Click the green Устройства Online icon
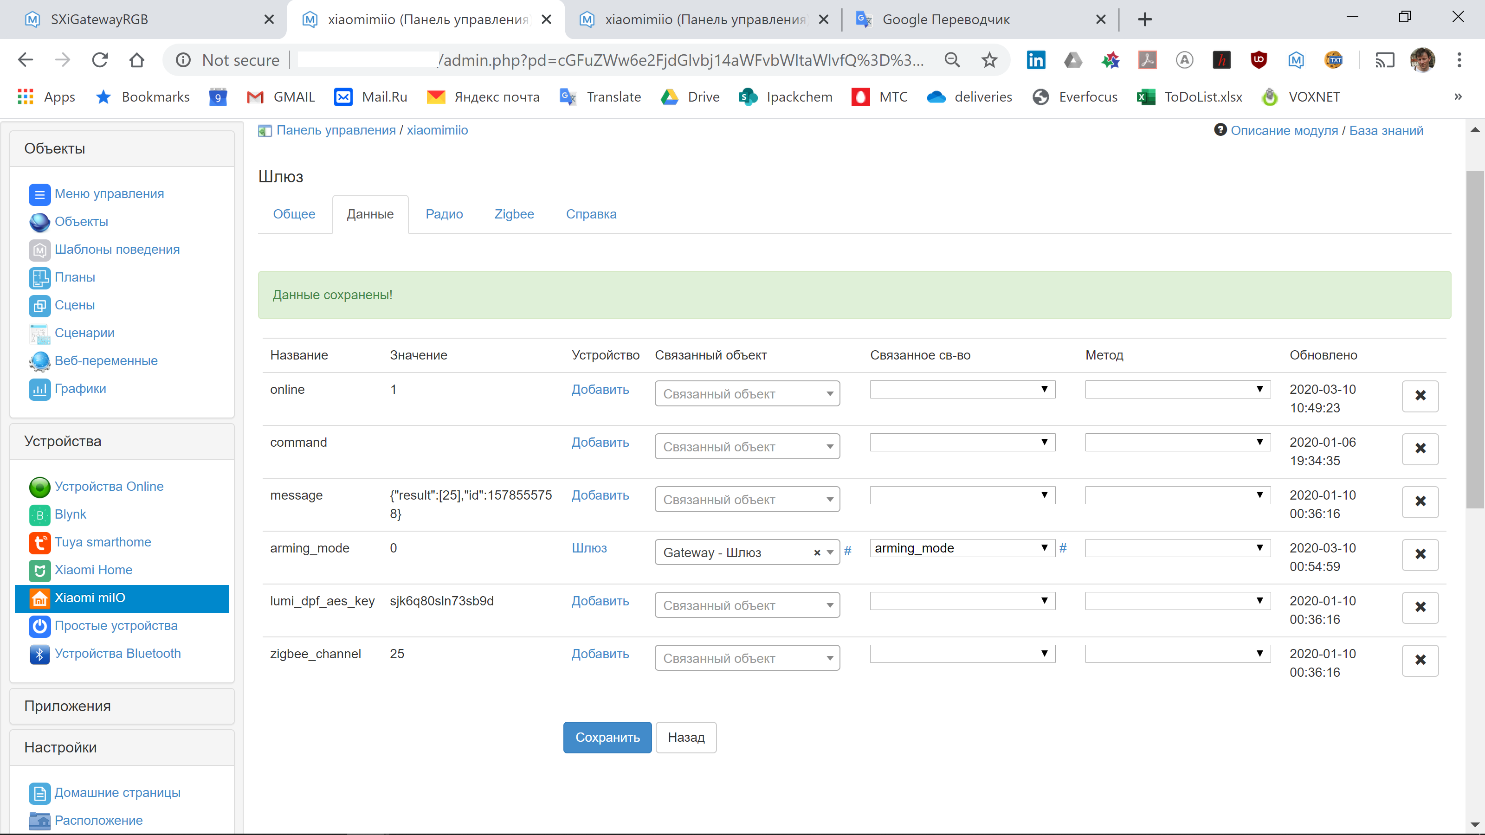This screenshot has height=835, width=1485. coord(39,487)
